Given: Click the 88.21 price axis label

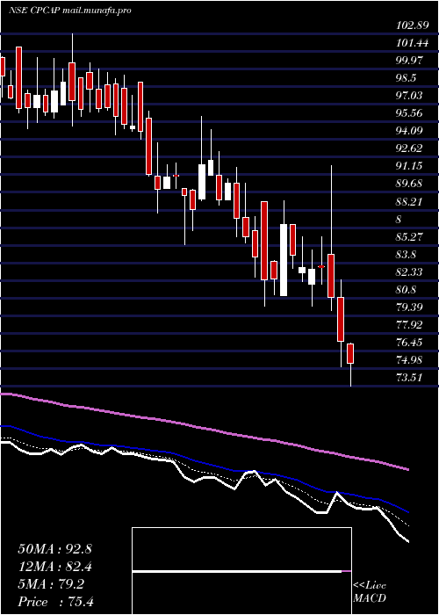Looking at the screenshot, I should point(409,202).
